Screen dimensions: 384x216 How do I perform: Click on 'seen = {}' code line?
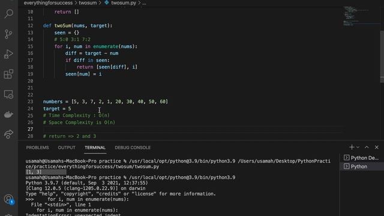[x=67, y=32]
